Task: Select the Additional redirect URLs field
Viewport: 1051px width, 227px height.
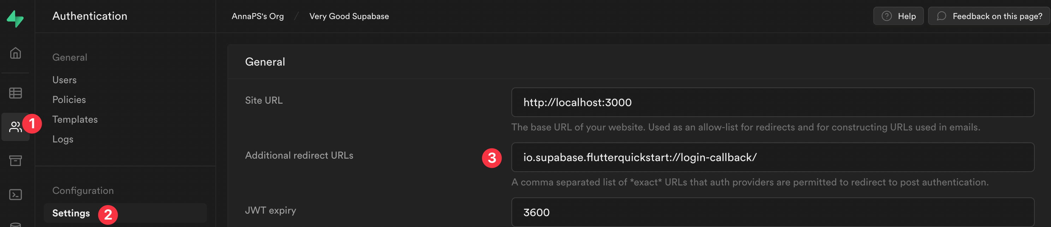Action: (775, 157)
